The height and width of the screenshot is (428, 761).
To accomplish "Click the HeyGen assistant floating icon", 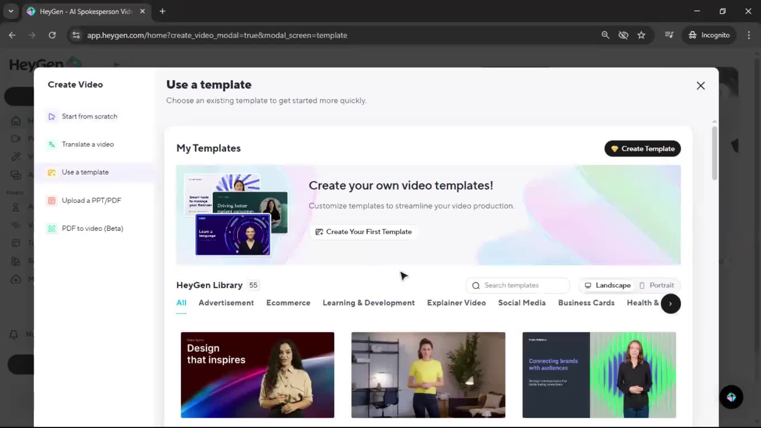I will [x=731, y=397].
